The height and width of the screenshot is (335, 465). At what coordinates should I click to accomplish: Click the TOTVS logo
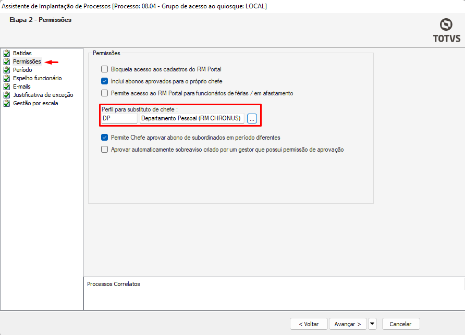tap(446, 31)
